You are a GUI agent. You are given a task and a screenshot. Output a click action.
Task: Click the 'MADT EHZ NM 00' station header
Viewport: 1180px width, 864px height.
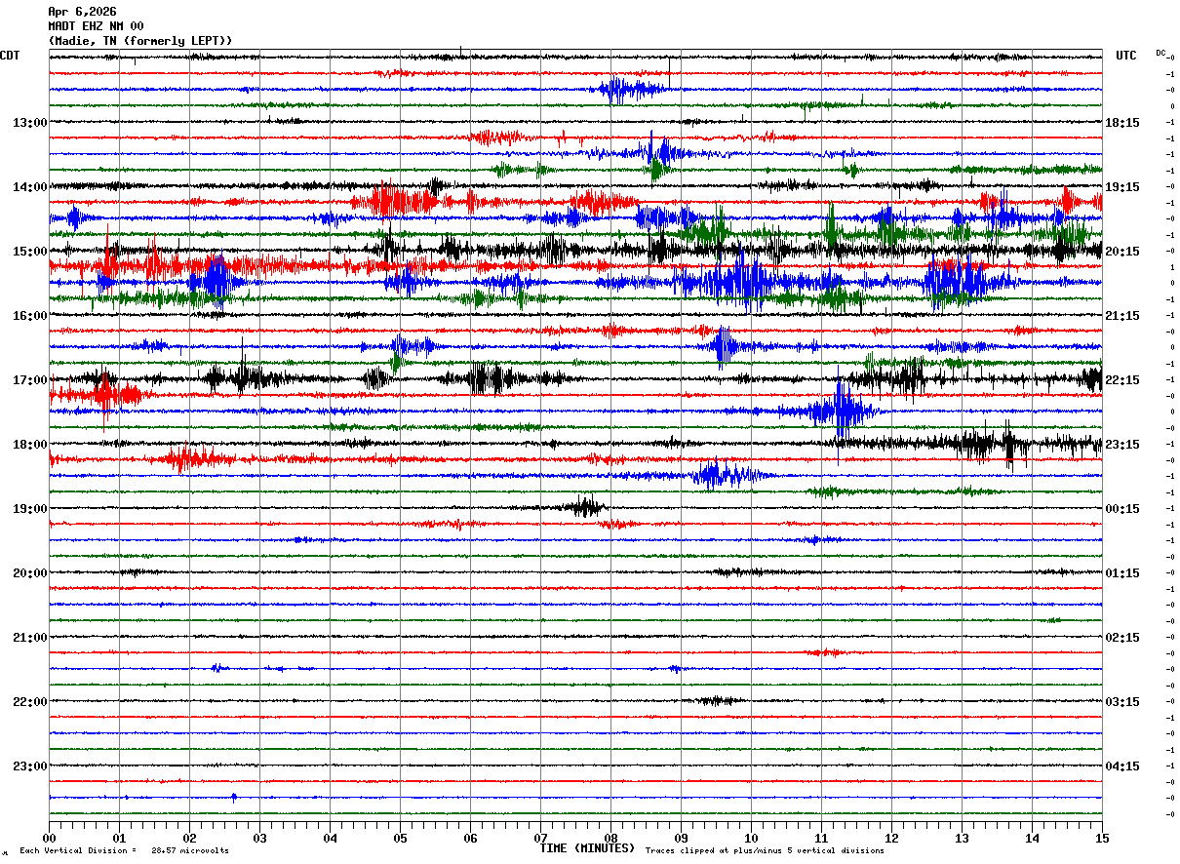tap(96, 26)
